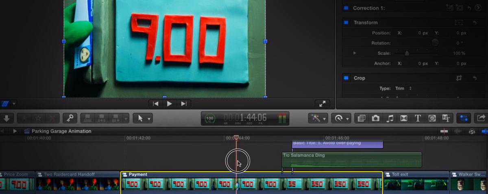
Task: Show Crop onscreen controls icon
Action: coord(459,78)
